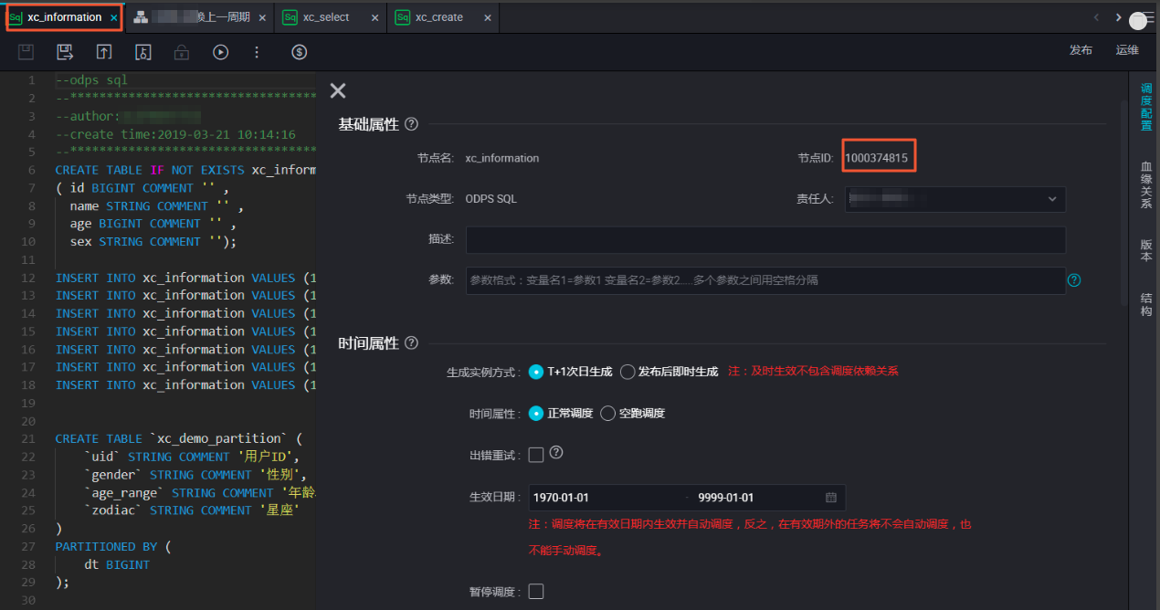Screen dimensions: 1160x610
Task: Click code line starting CREATE TABLE IF NOT EXISTS
Action: (x=185, y=170)
